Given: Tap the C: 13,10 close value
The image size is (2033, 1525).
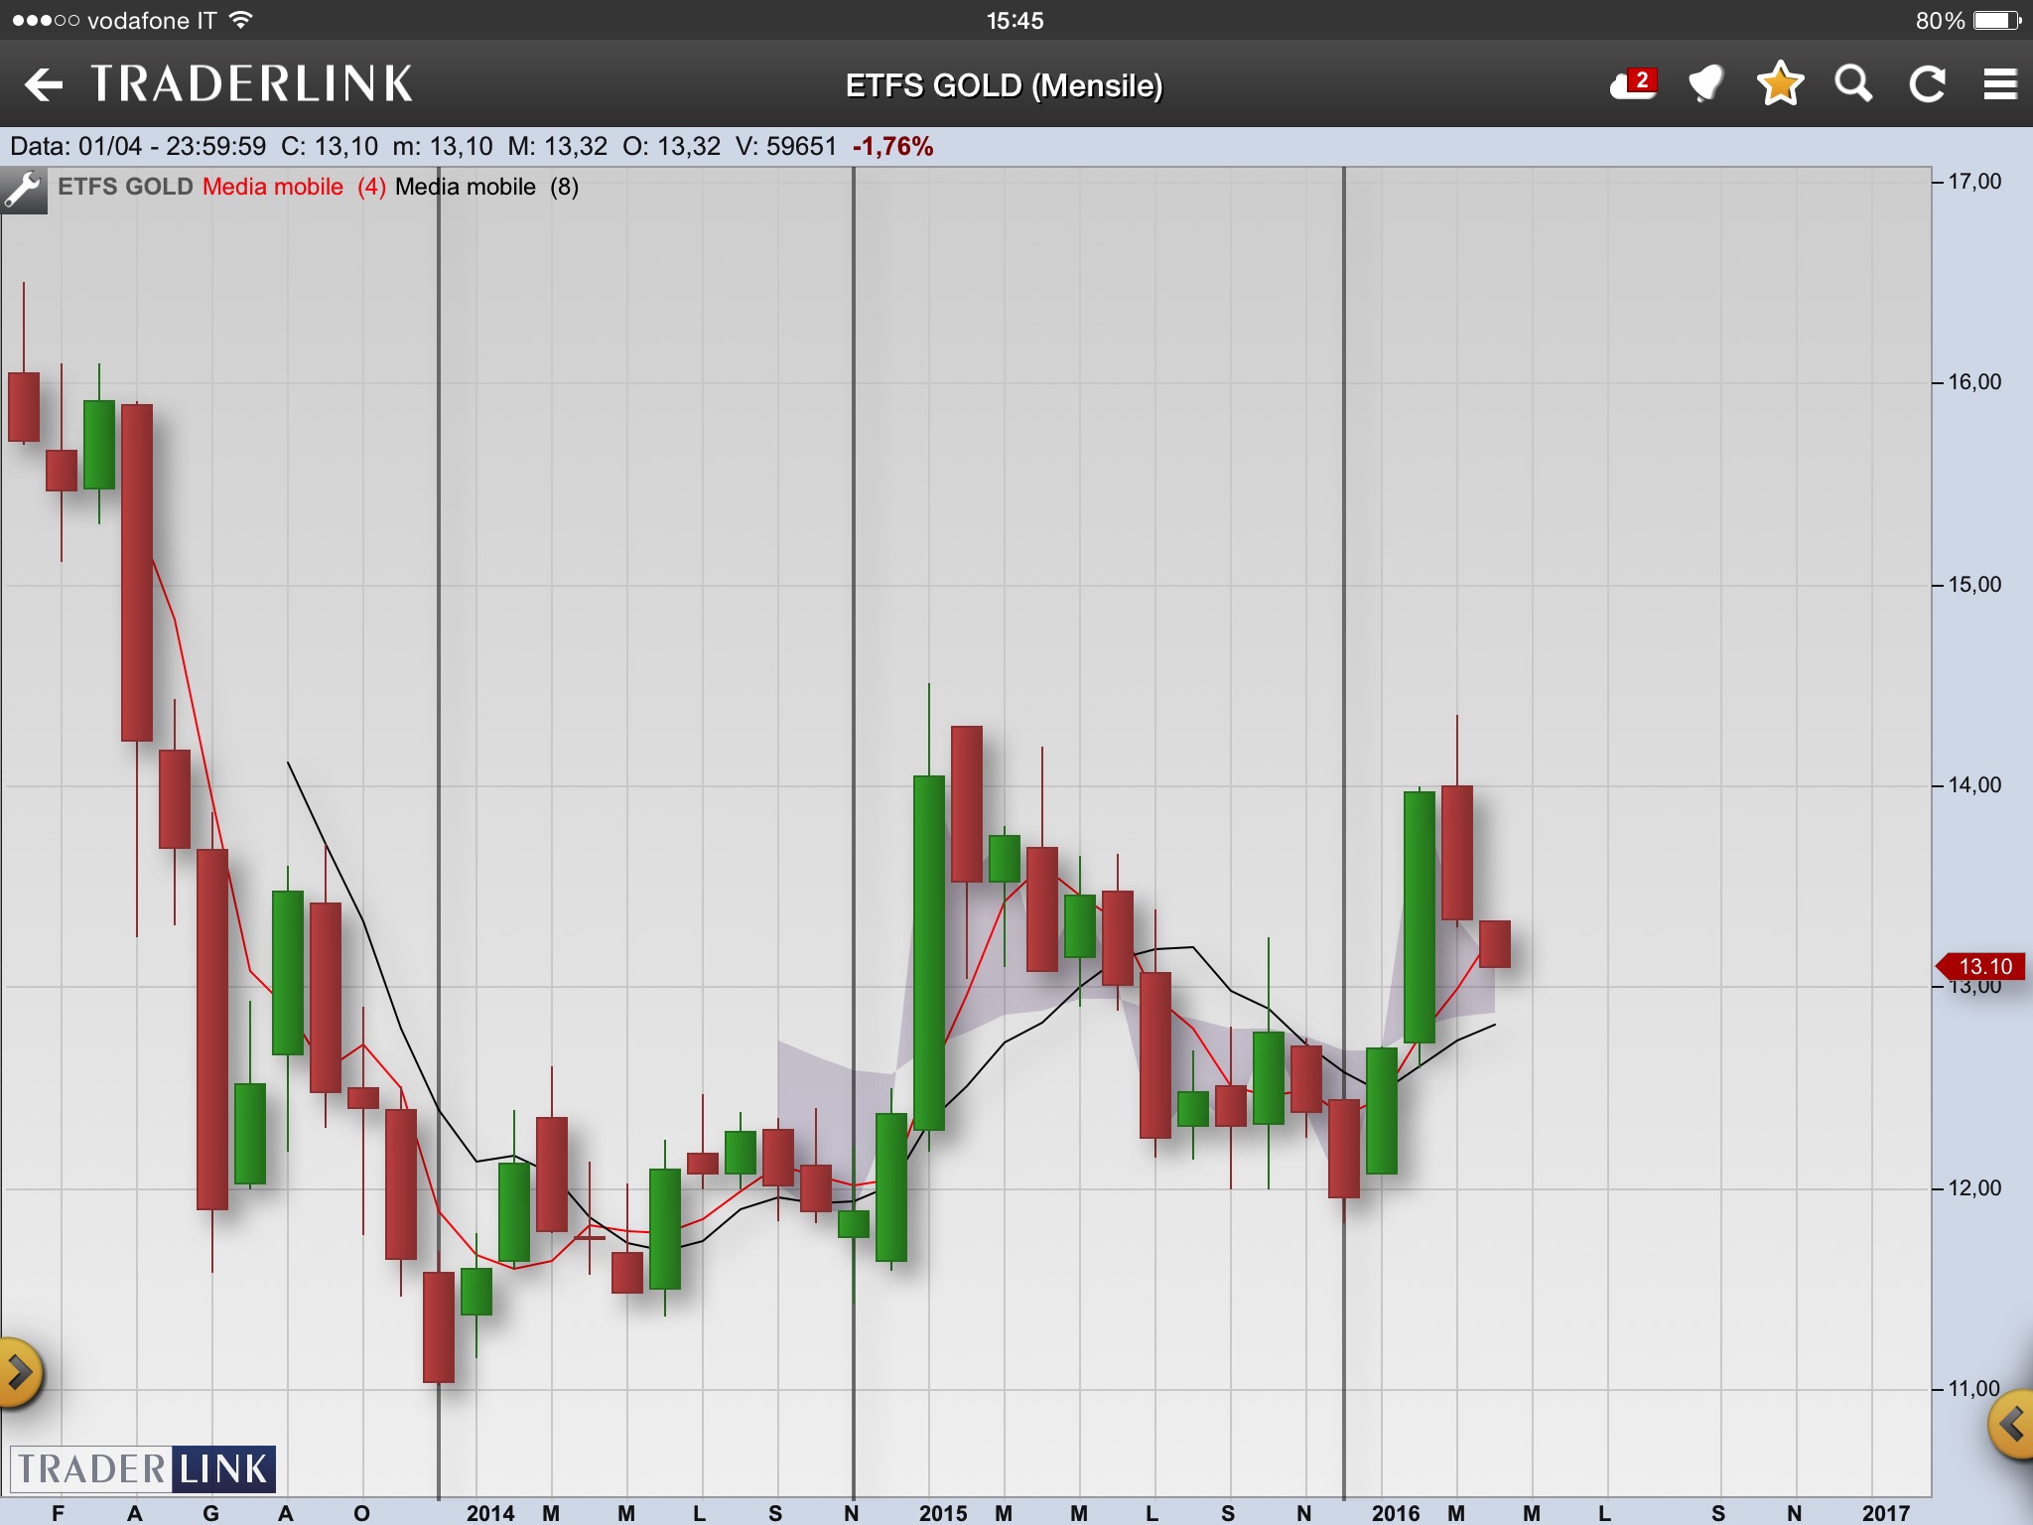Looking at the screenshot, I should (330, 147).
